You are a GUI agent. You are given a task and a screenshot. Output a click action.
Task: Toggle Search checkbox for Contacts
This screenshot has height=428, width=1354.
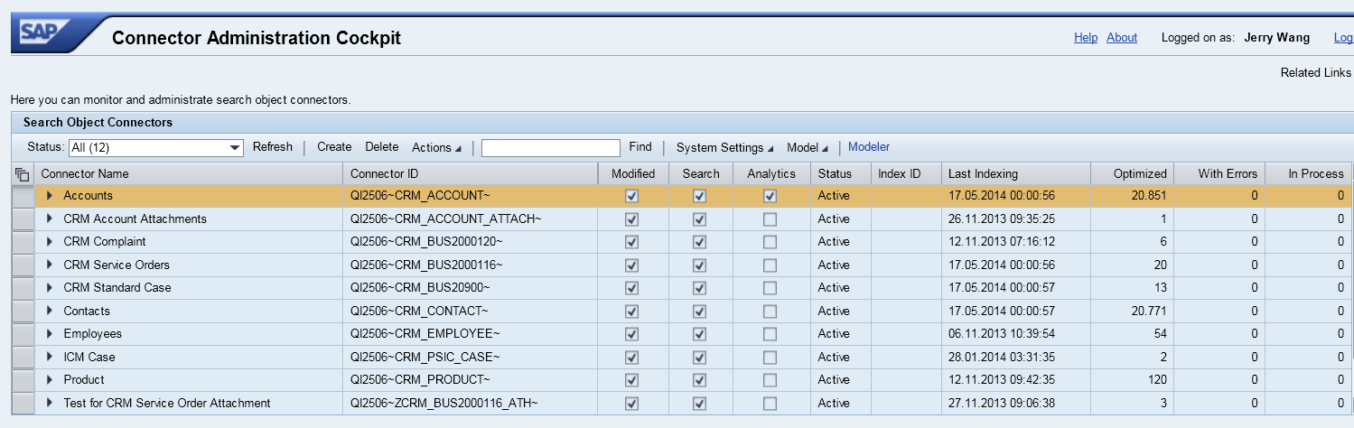point(700,311)
